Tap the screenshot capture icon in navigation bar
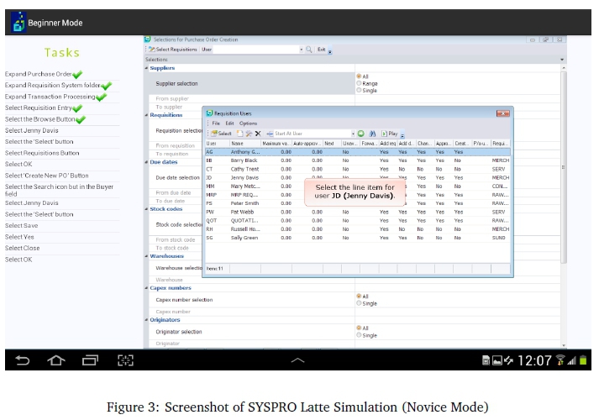Image resolution: width=599 pixels, height=420 pixels. point(124,360)
